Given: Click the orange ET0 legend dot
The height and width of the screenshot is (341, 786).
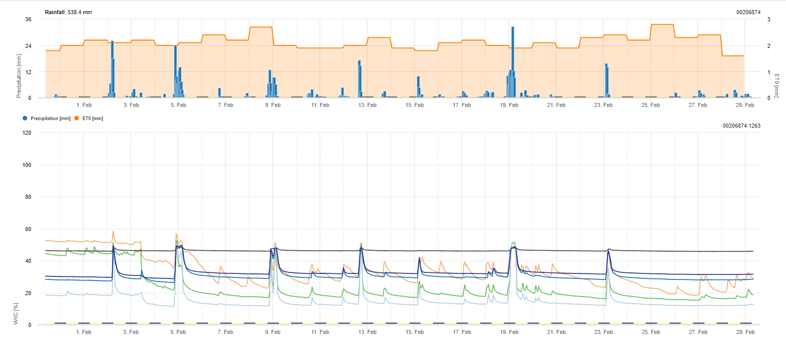Looking at the screenshot, I should click(77, 118).
